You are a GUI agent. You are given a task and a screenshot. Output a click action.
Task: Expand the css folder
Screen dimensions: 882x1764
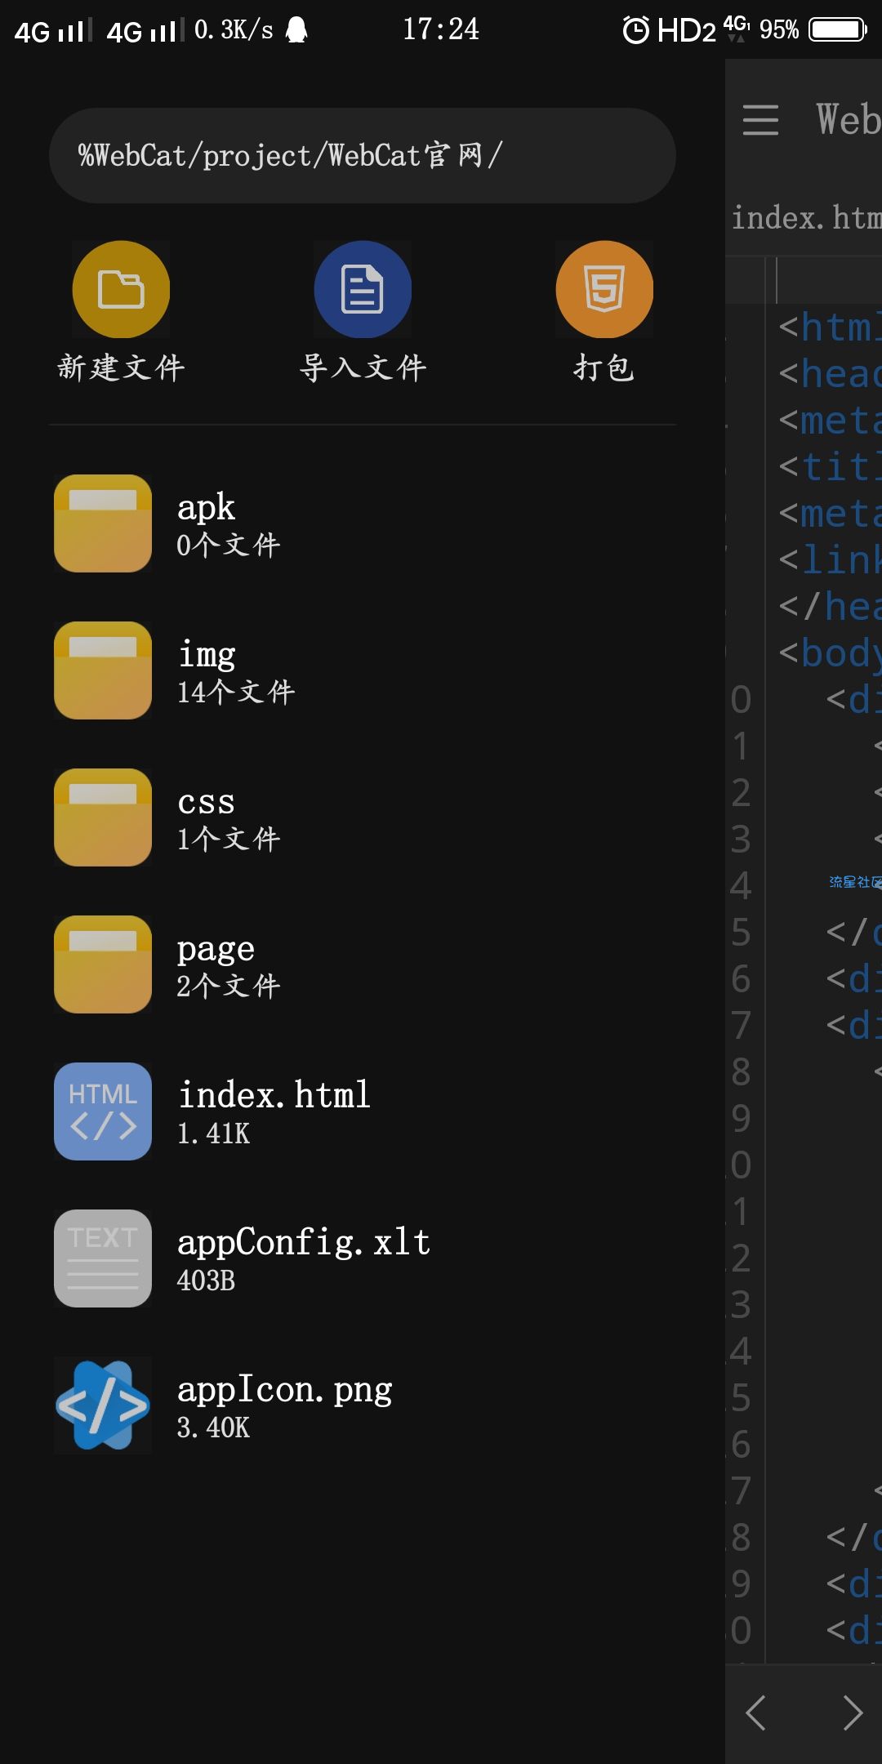[x=103, y=817]
